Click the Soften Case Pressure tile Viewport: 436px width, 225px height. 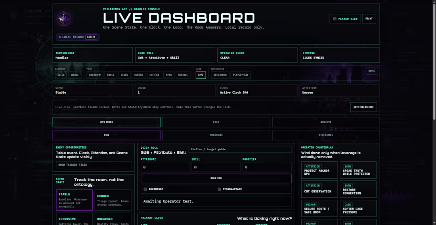tap(358, 208)
